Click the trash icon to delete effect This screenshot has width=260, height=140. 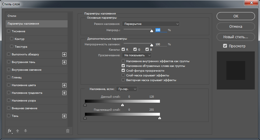point(68,131)
